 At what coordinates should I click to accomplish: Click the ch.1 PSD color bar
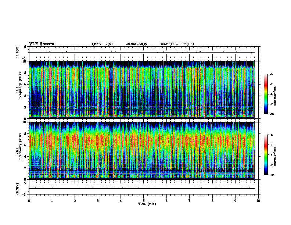point(266,94)
